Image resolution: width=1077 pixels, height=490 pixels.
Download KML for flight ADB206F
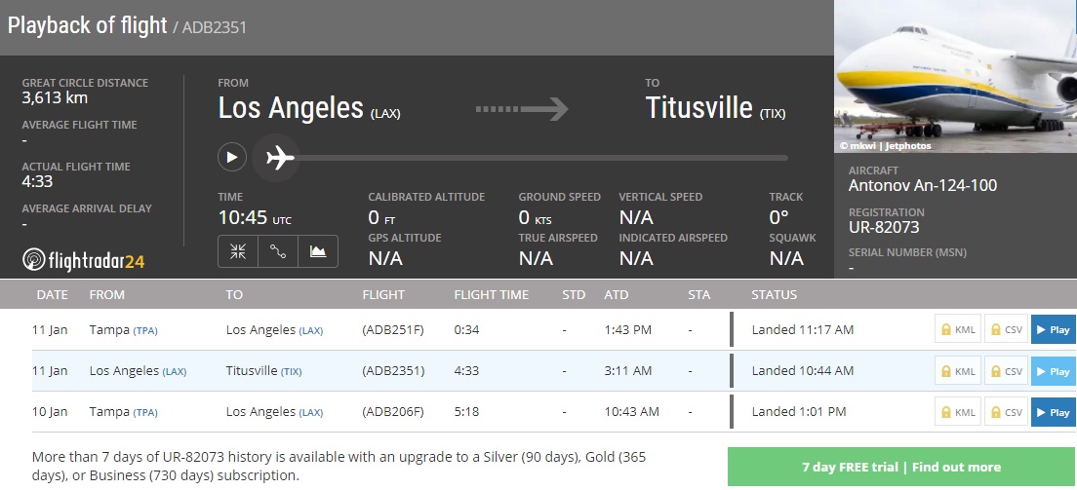[x=957, y=412]
